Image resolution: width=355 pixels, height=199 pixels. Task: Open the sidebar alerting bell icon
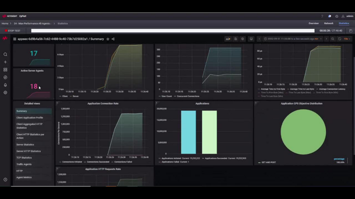pyautogui.click(x=5, y=85)
